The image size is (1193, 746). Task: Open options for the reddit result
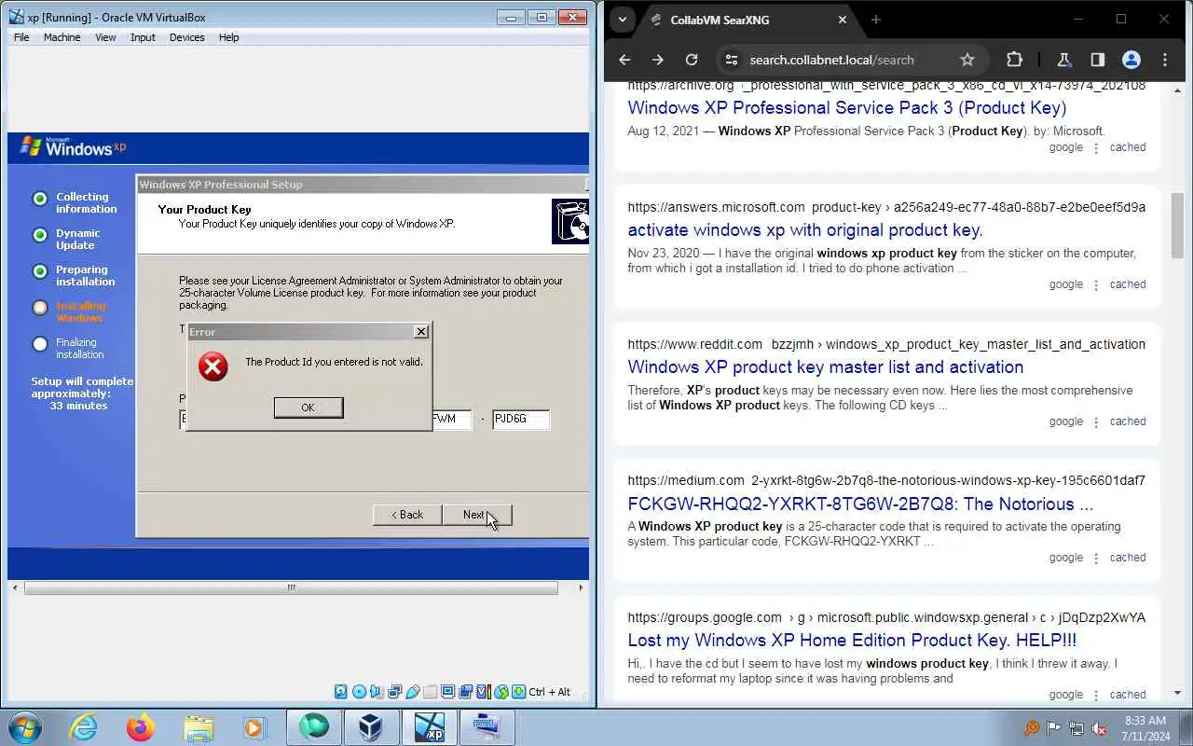point(1096,421)
